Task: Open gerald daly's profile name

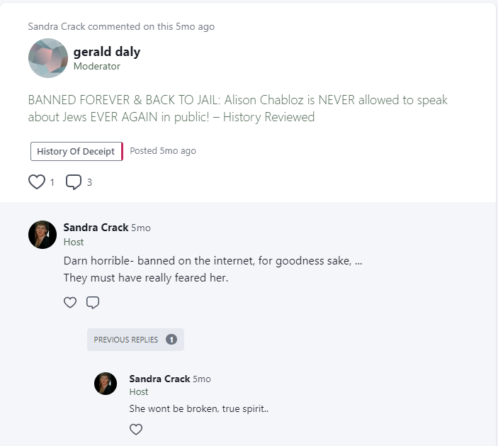Action: [107, 52]
